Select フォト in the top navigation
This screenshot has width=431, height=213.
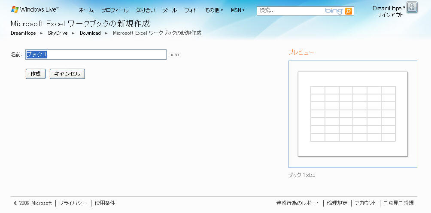[191, 10]
